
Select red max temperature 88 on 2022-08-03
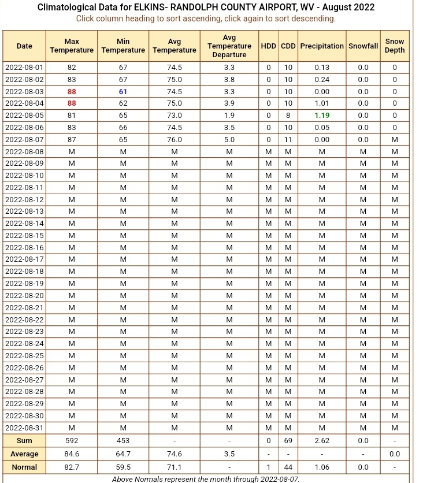(72, 92)
